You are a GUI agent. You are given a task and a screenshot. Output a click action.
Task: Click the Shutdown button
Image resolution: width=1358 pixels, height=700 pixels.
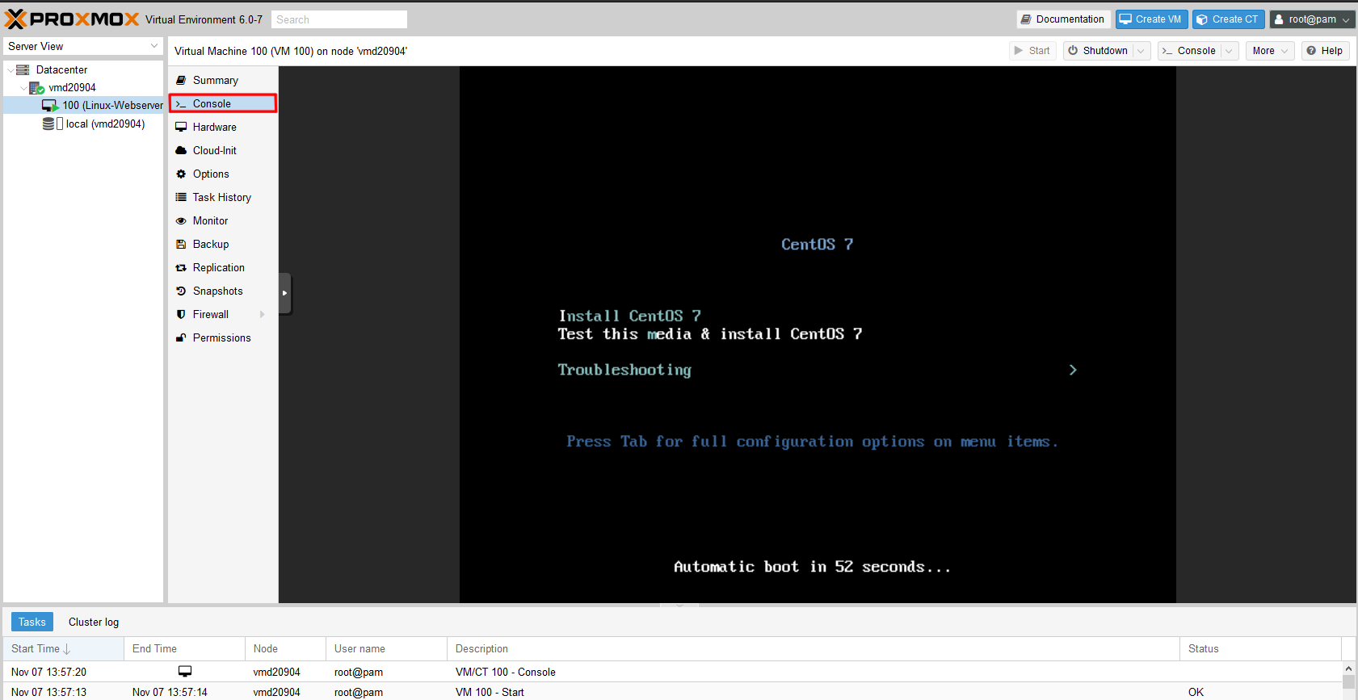1099,50
